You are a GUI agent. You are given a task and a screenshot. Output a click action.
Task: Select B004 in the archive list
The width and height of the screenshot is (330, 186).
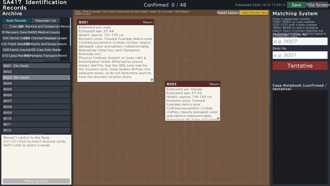tap(36, 83)
